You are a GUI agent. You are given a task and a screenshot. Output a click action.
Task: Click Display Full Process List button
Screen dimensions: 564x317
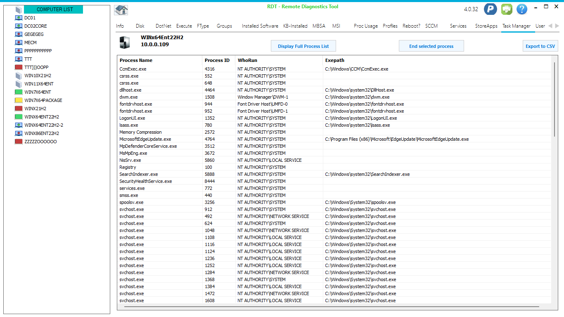(303, 46)
